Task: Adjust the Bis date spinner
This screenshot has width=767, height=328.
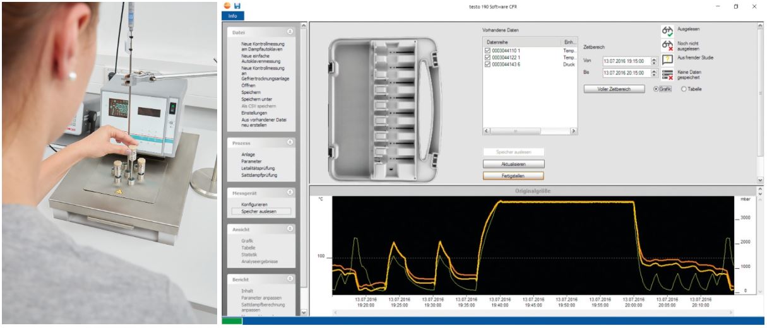Action: tap(653, 73)
